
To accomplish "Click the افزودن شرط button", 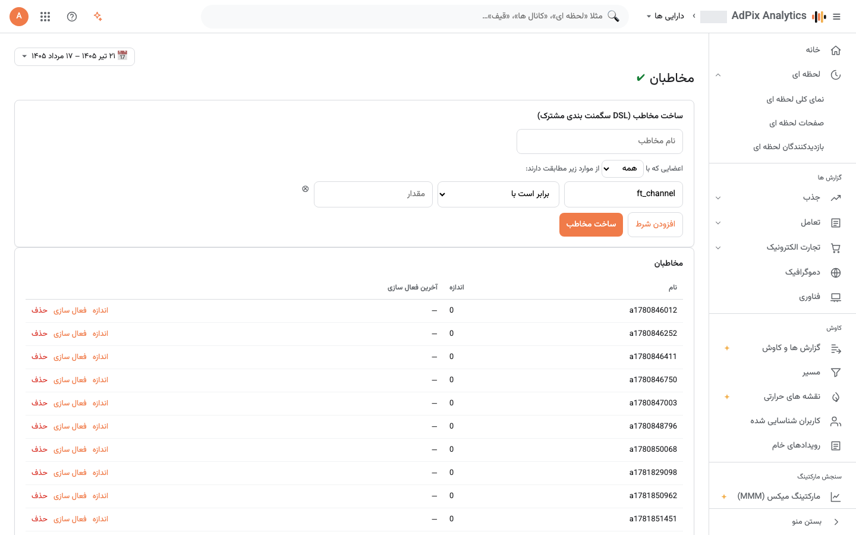I will (x=655, y=225).
